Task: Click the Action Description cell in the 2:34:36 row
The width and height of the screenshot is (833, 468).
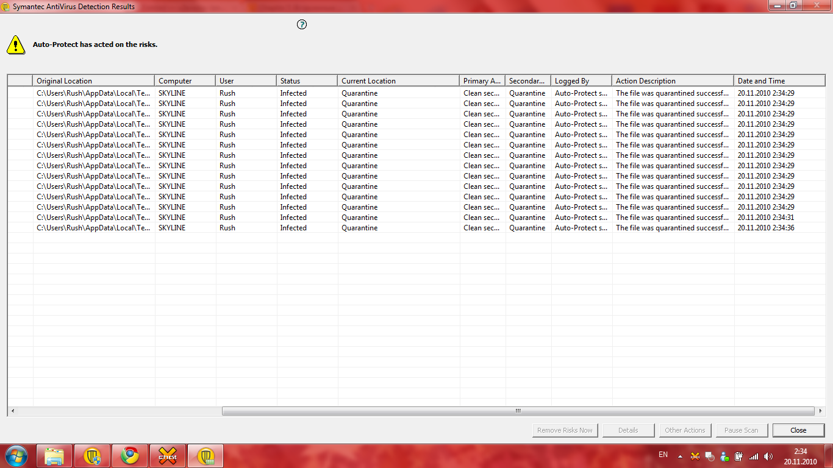Action: pyautogui.click(x=672, y=228)
